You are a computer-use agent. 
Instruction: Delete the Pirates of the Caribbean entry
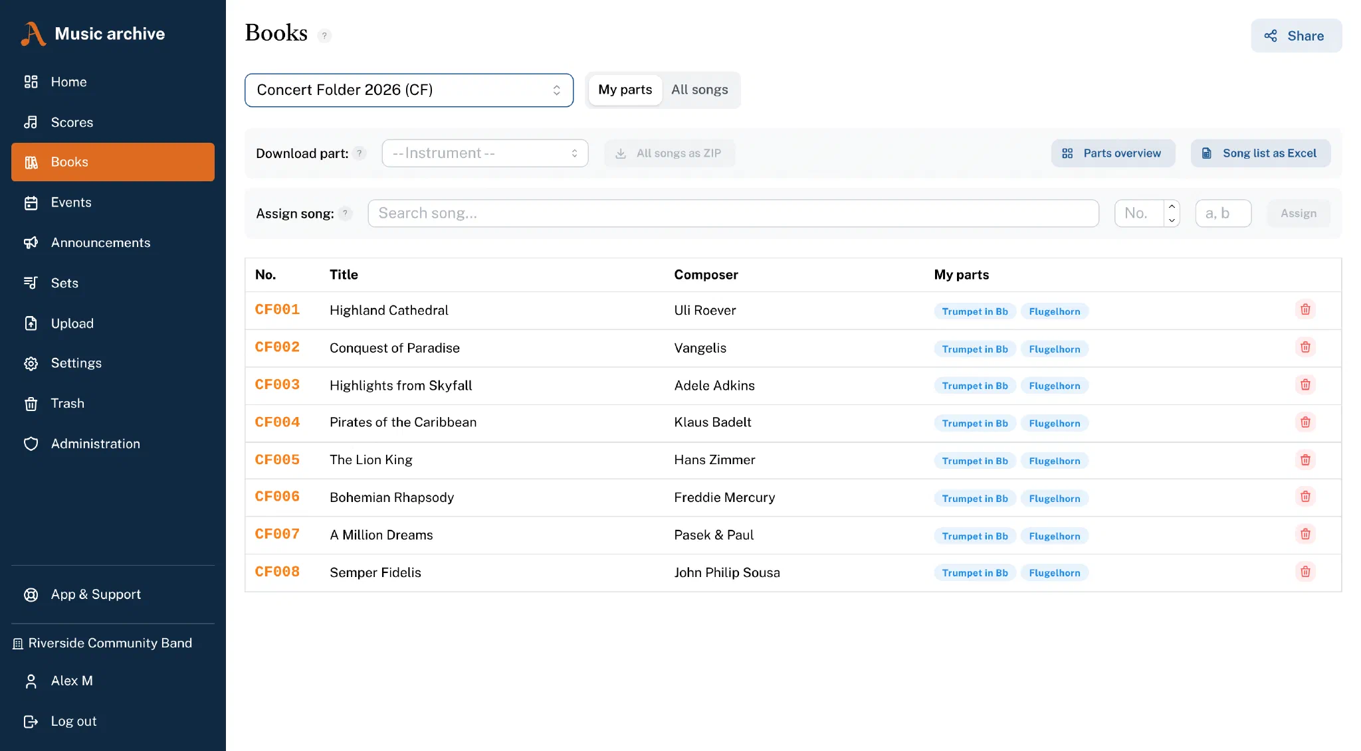(x=1305, y=422)
